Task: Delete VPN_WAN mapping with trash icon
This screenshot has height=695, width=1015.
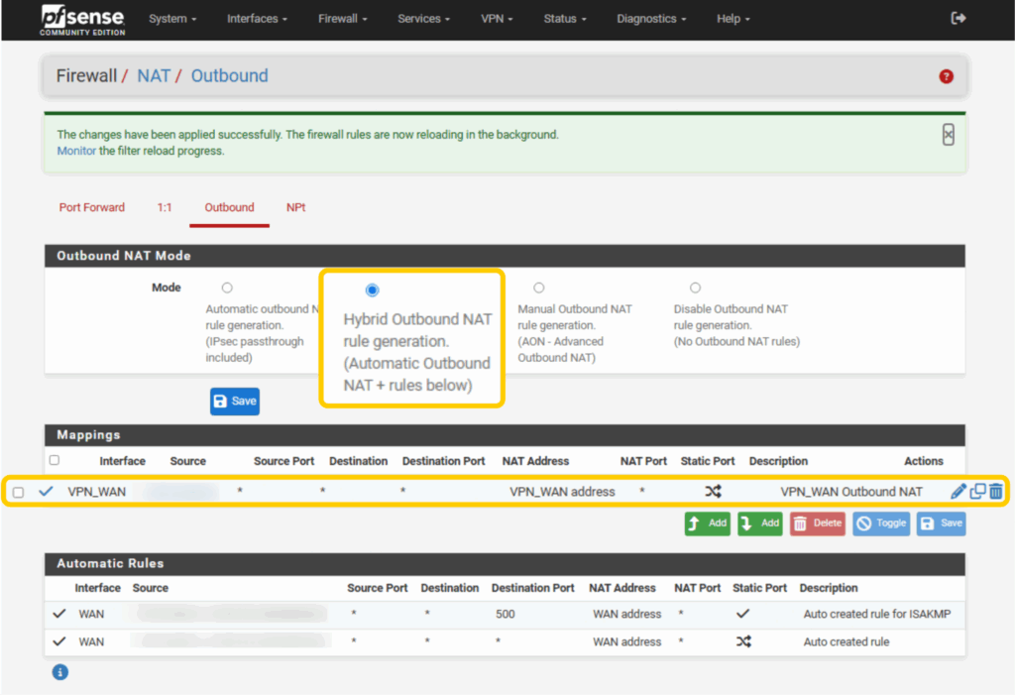Action: (995, 491)
